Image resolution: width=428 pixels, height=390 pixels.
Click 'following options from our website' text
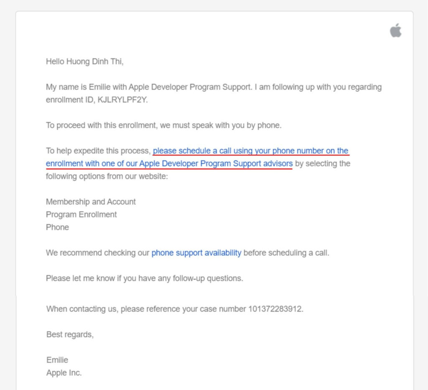107,176
